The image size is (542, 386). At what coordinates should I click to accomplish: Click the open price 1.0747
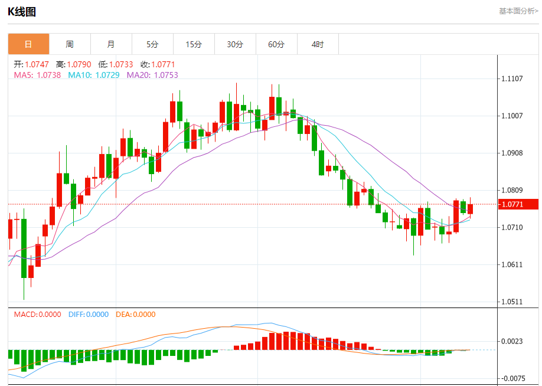coord(37,64)
